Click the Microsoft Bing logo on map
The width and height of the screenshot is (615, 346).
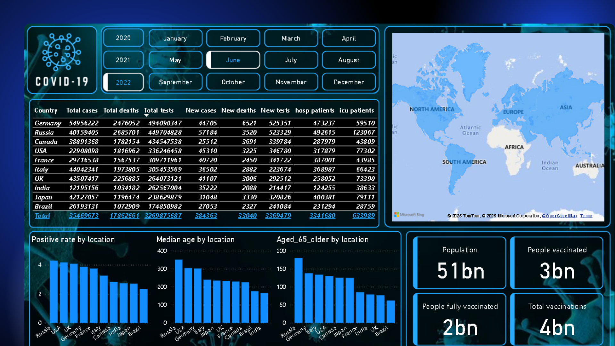coord(409,215)
